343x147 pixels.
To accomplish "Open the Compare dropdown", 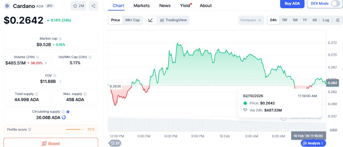I will click(x=251, y=20).
